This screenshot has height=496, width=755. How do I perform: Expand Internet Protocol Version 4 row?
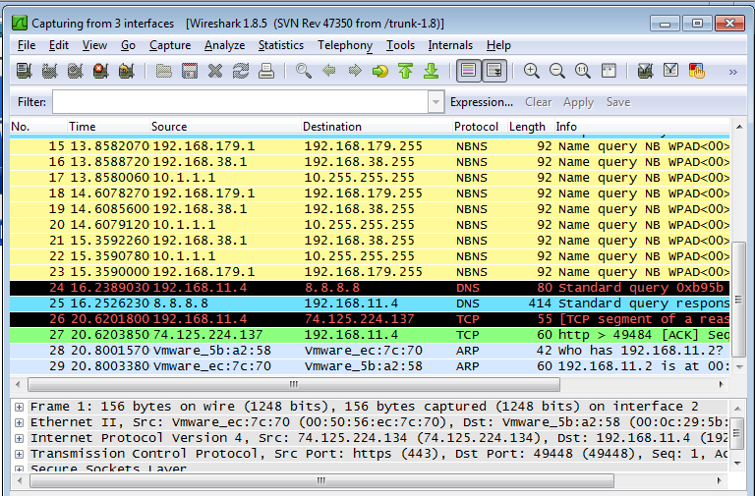click(19, 439)
